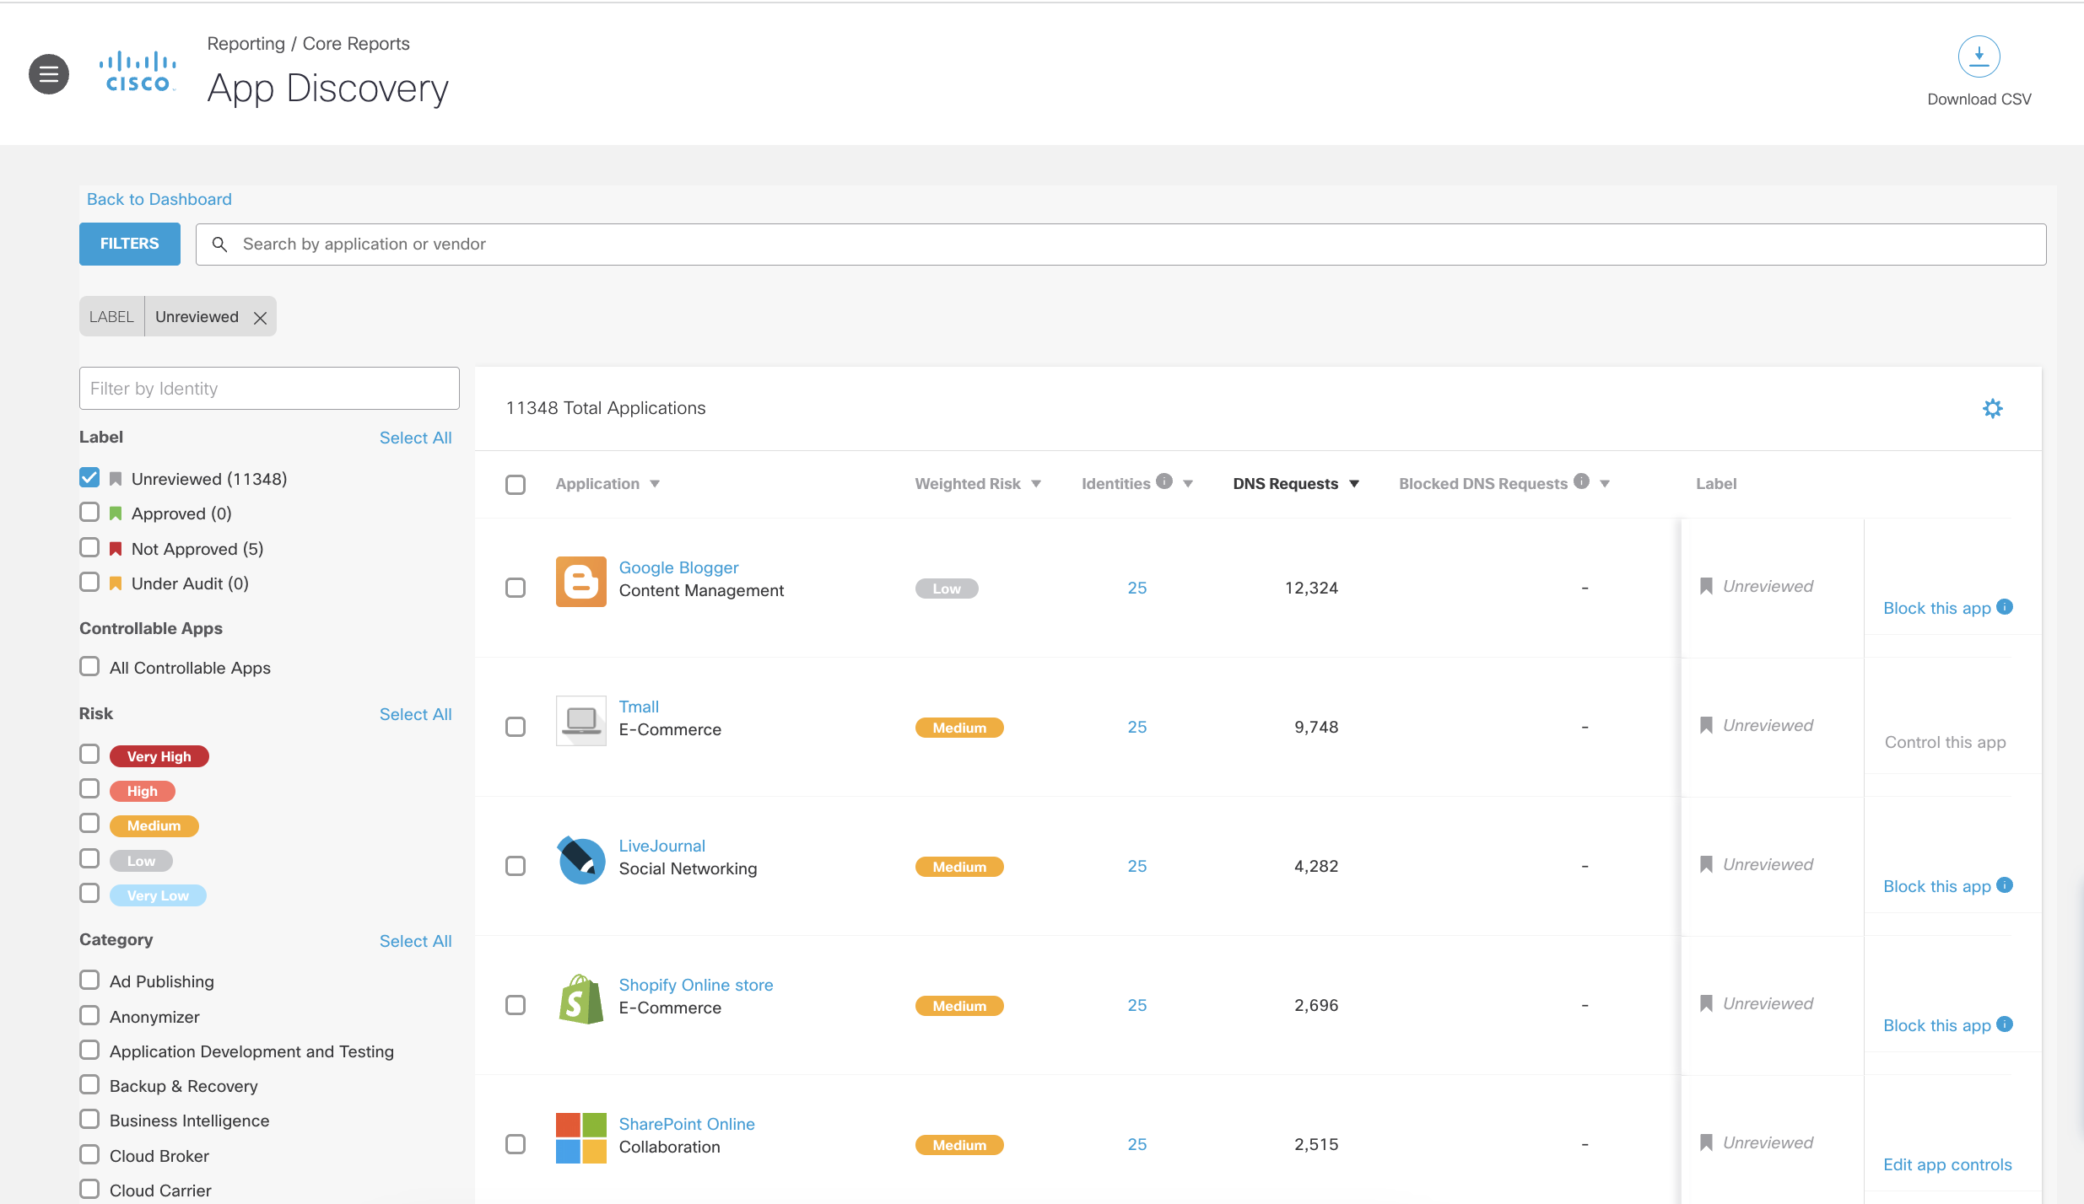Check the Cloud Broker category checkbox
The height and width of the screenshot is (1204, 2084).
89,1154
